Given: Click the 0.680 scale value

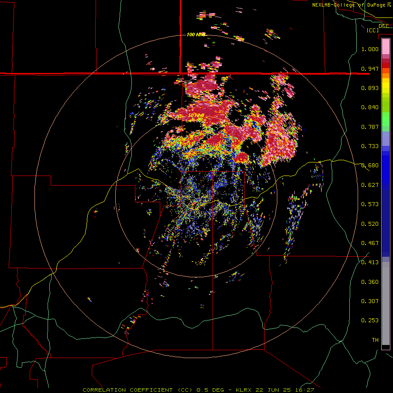Looking at the screenshot, I should (x=370, y=165).
